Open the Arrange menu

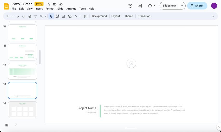pos(71,9)
